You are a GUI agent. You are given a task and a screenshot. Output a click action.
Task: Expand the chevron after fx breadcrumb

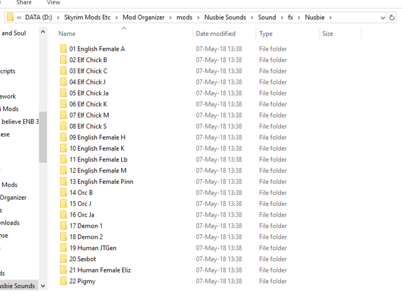tap(299, 18)
